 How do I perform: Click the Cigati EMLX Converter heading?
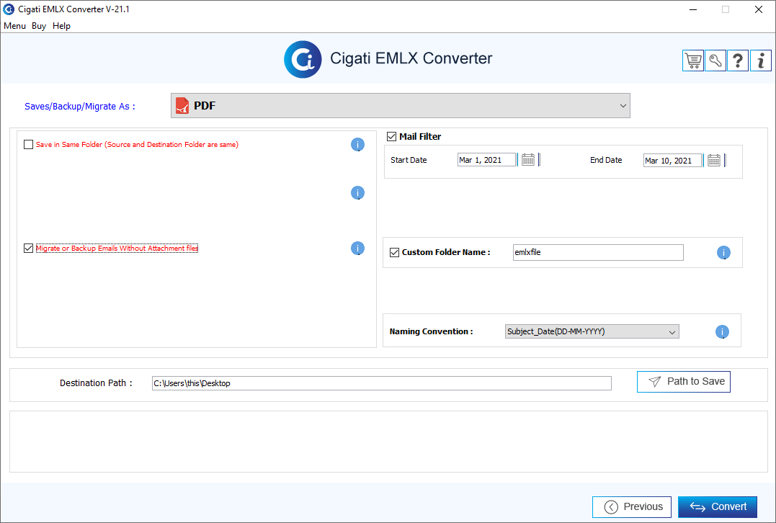point(411,58)
